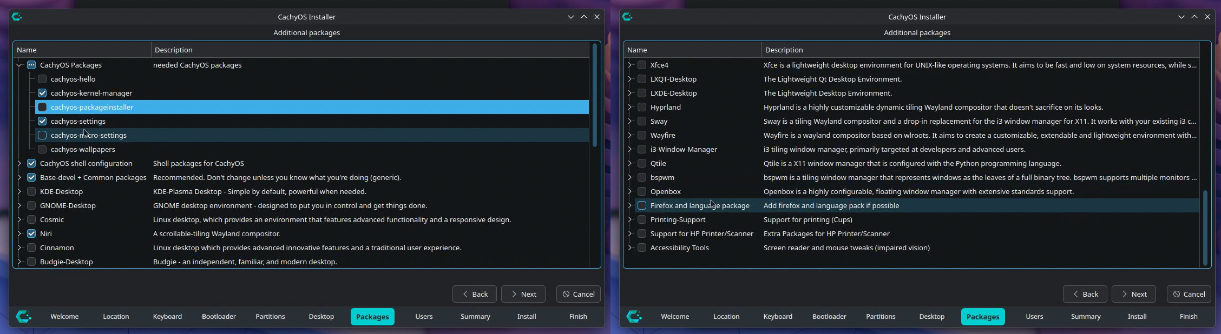Select Packages step in left window
1221x334 pixels.
[372, 317]
